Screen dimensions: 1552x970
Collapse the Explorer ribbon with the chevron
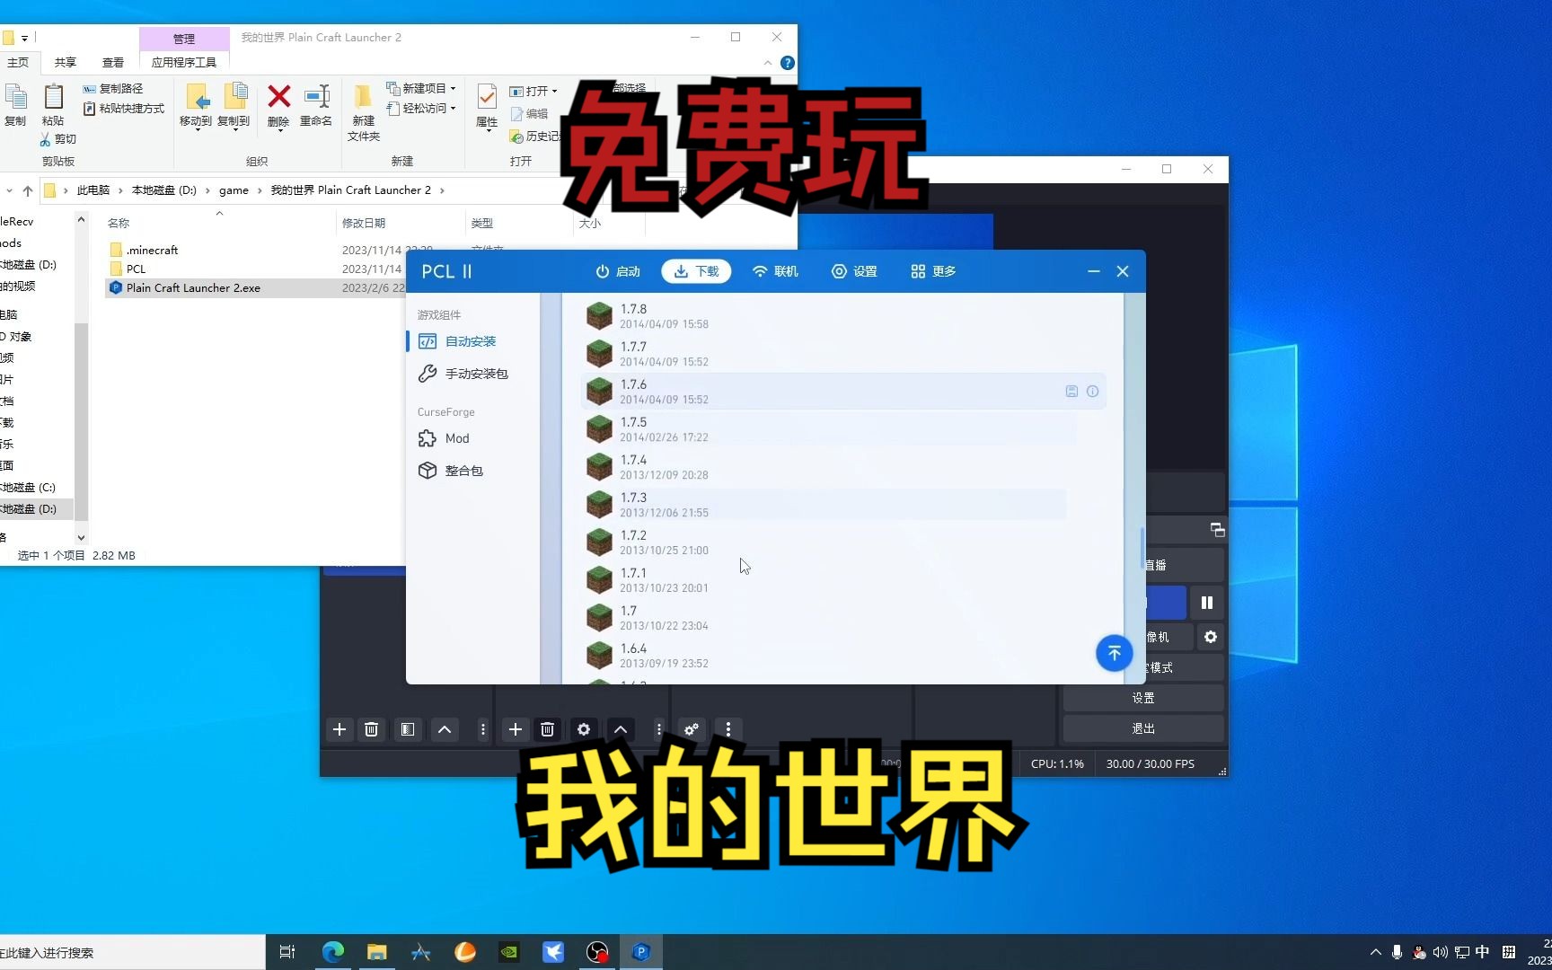coord(768,63)
